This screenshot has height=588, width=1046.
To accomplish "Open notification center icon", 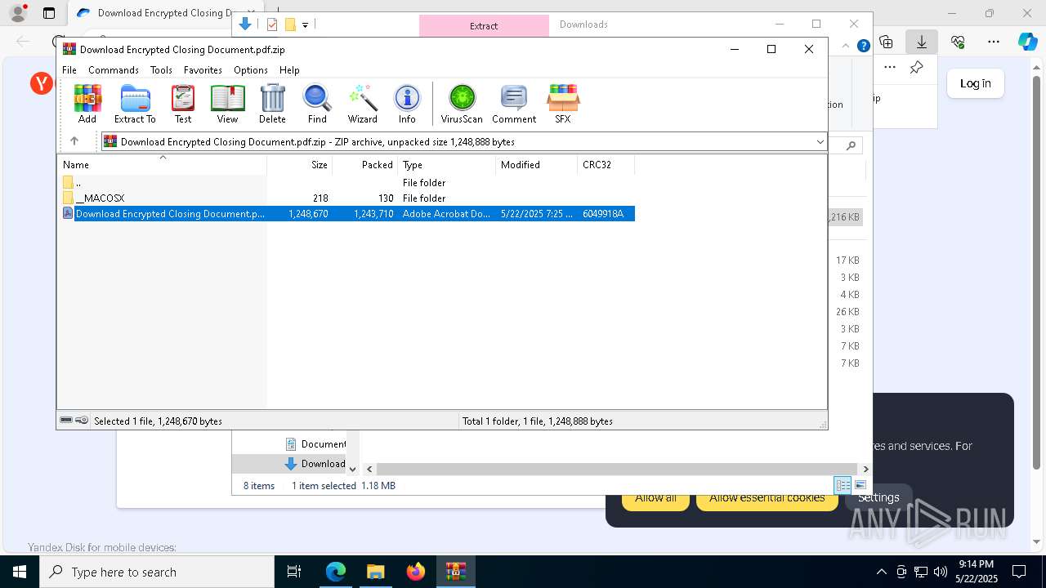I will 1019,572.
